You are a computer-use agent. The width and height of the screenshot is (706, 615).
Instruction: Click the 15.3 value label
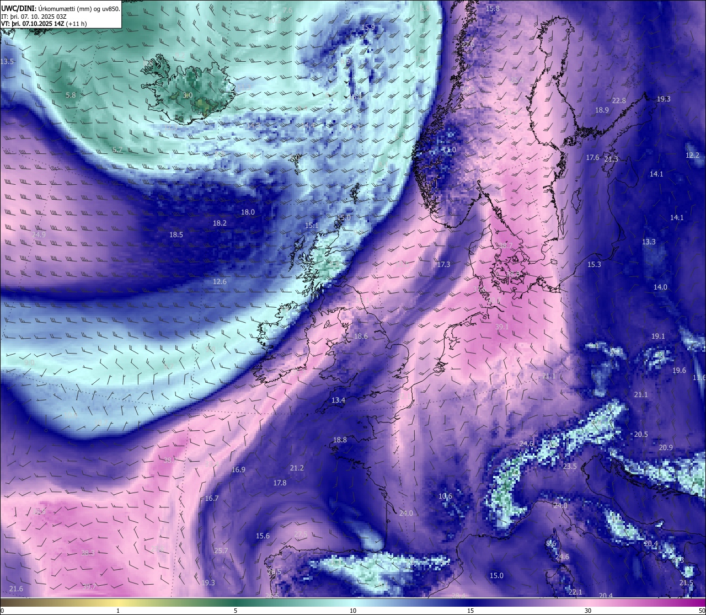(x=594, y=265)
